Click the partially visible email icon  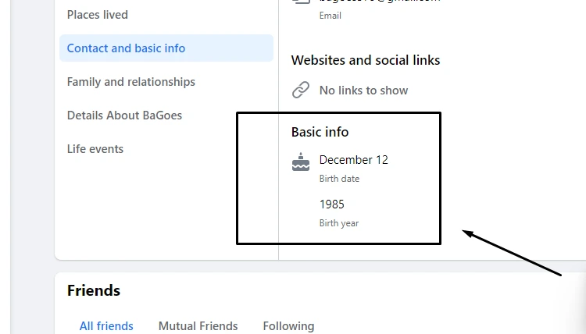301,2
